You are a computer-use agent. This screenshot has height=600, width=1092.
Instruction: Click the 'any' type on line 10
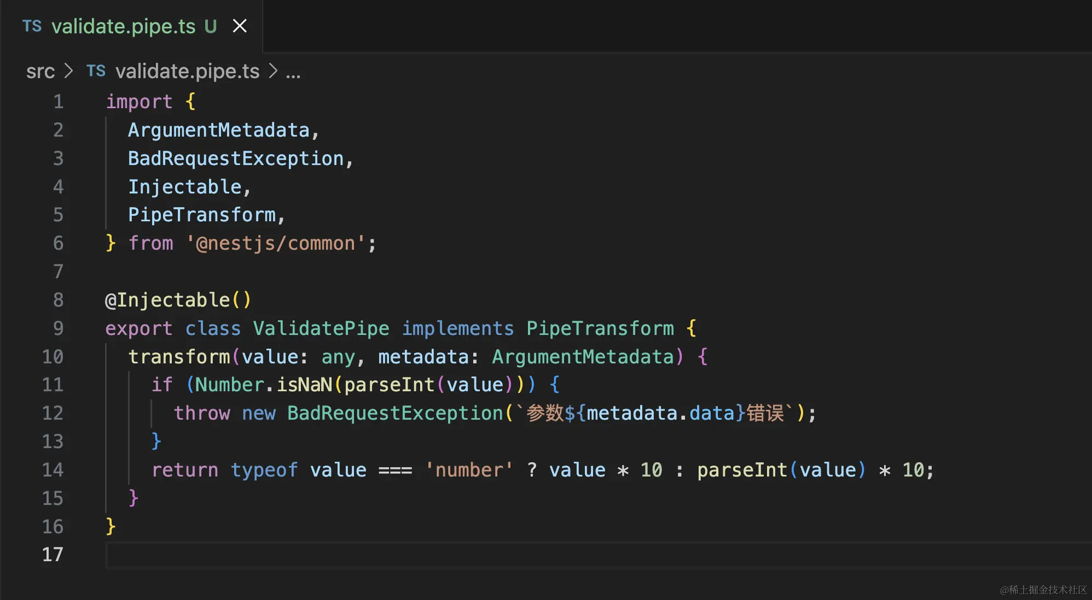click(x=338, y=357)
